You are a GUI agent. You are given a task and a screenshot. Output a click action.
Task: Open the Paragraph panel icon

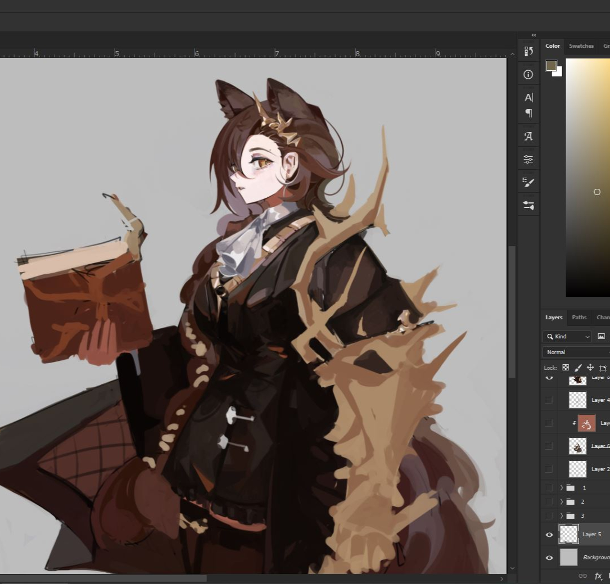tap(528, 113)
